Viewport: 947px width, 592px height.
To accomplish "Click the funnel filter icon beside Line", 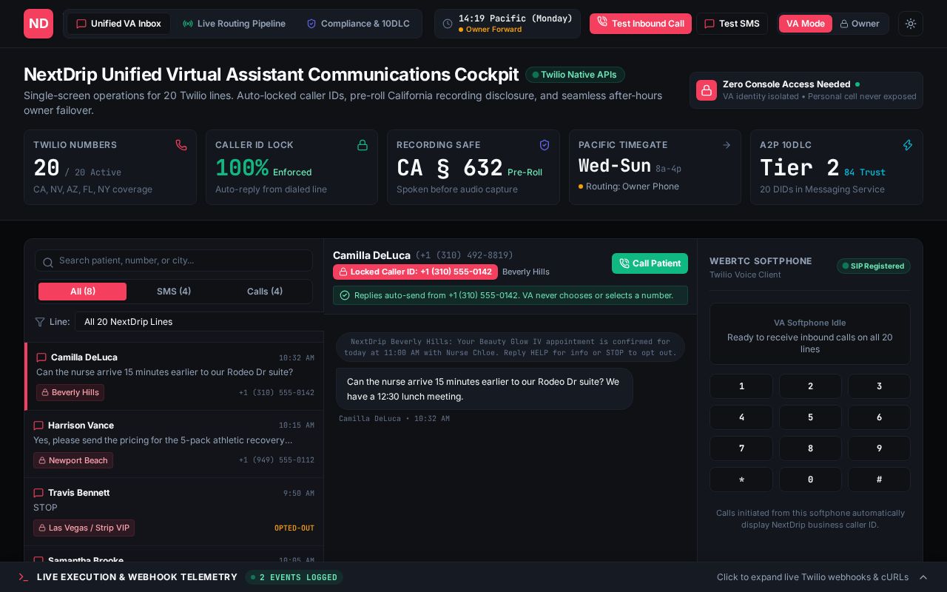I will click(x=40, y=322).
